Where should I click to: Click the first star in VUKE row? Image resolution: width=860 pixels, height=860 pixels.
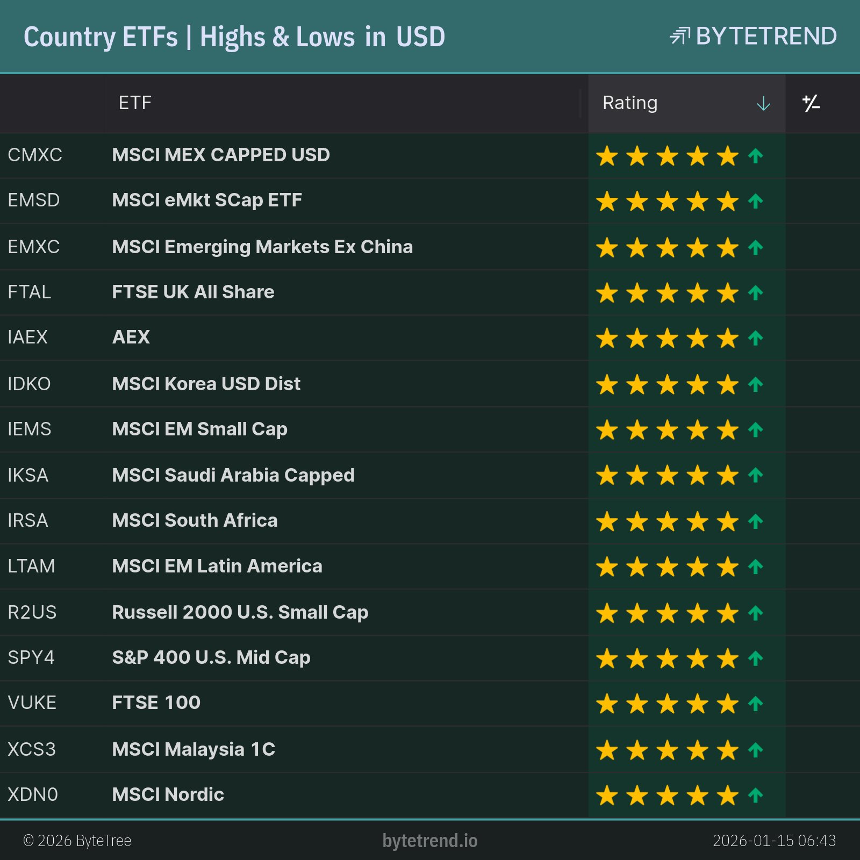pyautogui.click(x=607, y=704)
